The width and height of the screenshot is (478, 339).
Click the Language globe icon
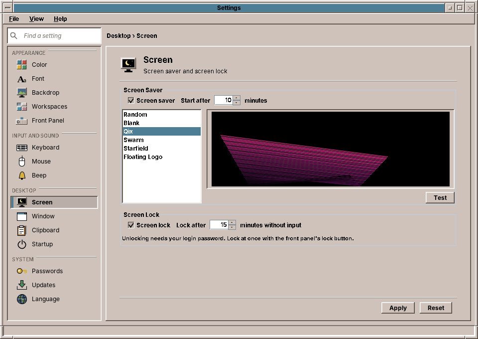(21, 299)
